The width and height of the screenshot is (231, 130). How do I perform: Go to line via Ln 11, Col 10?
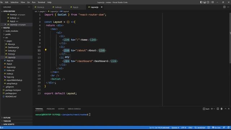tap(160, 127)
